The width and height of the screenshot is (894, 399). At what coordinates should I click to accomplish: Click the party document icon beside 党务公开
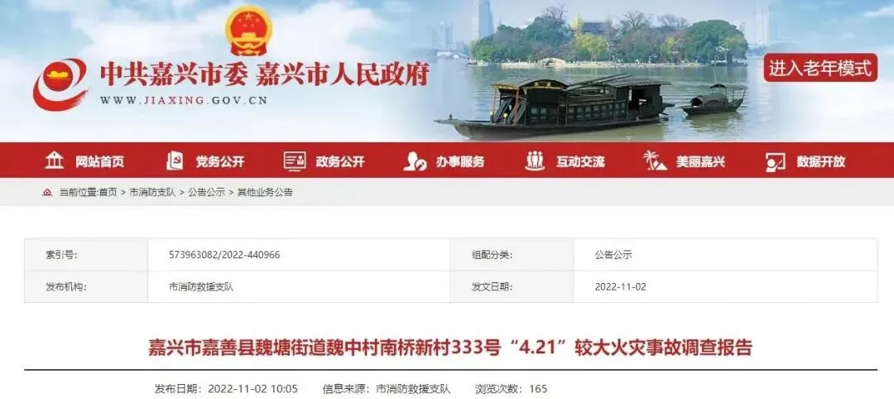(x=175, y=161)
